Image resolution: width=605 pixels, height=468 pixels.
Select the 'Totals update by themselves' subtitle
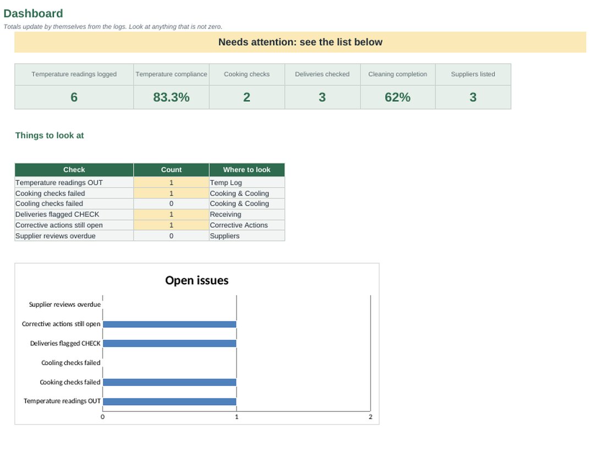pyautogui.click(x=113, y=26)
